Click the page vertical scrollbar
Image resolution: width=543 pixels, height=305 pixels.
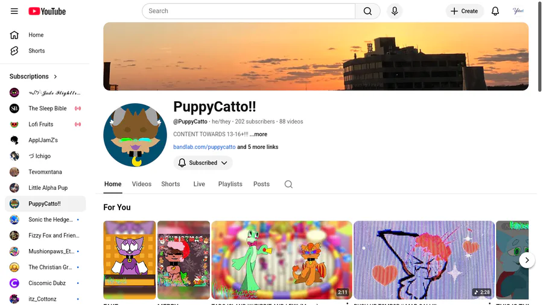click(x=539, y=46)
